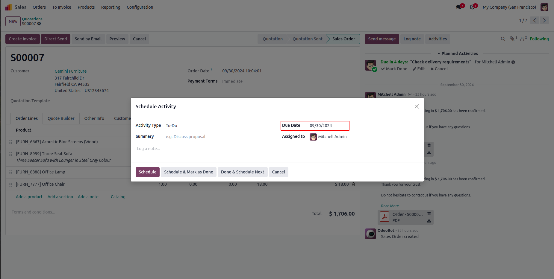
Task: Toggle the Following subscription status
Action: (x=539, y=39)
